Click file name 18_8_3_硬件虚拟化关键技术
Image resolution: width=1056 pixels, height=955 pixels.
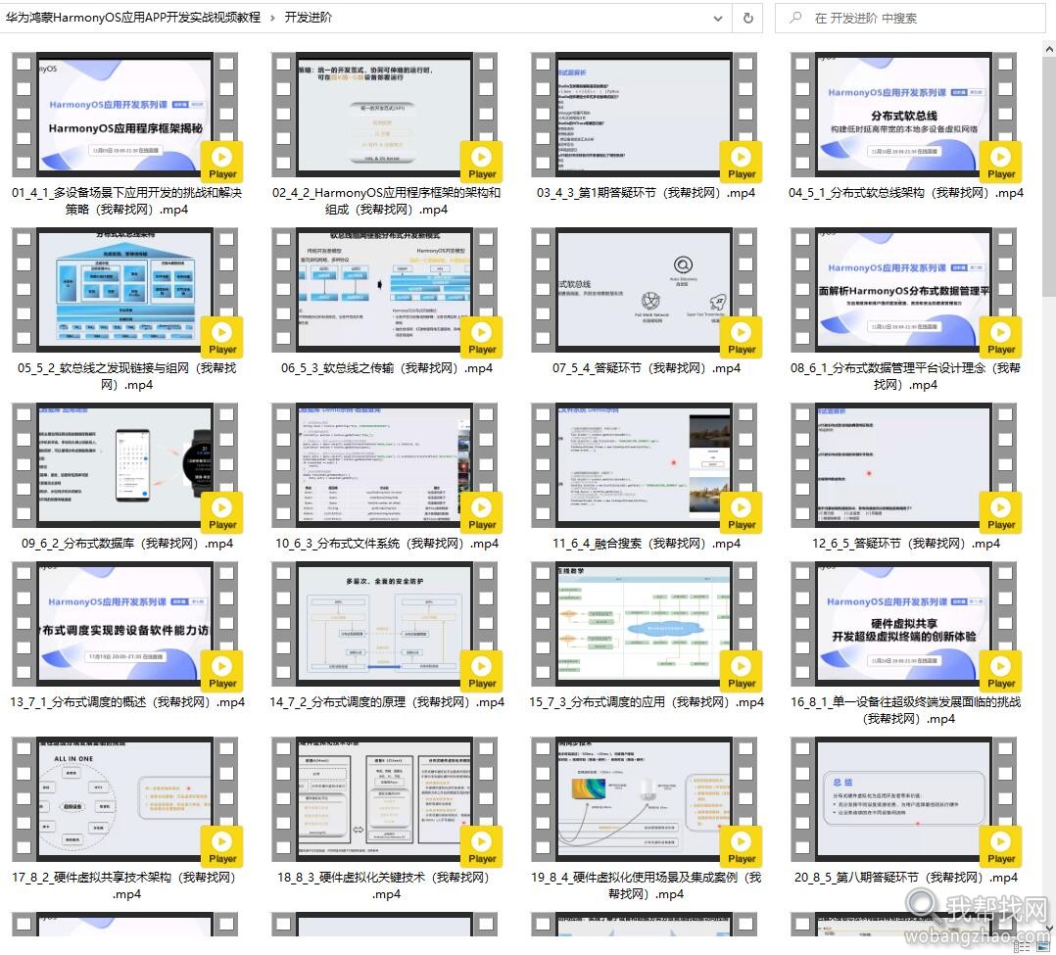pyautogui.click(x=387, y=885)
